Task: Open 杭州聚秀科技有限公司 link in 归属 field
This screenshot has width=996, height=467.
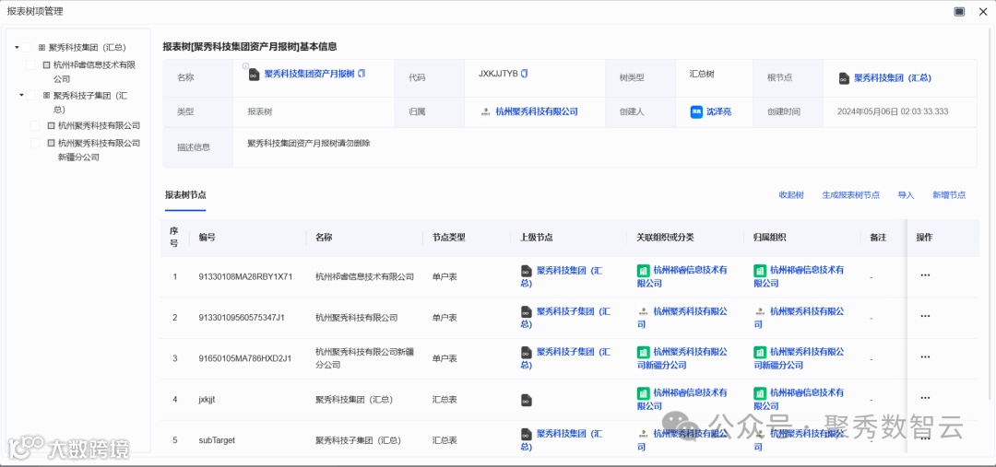Action: point(537,111)
